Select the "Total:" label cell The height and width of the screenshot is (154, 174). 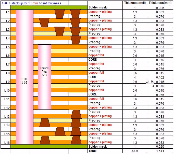[x=105, y=151]
